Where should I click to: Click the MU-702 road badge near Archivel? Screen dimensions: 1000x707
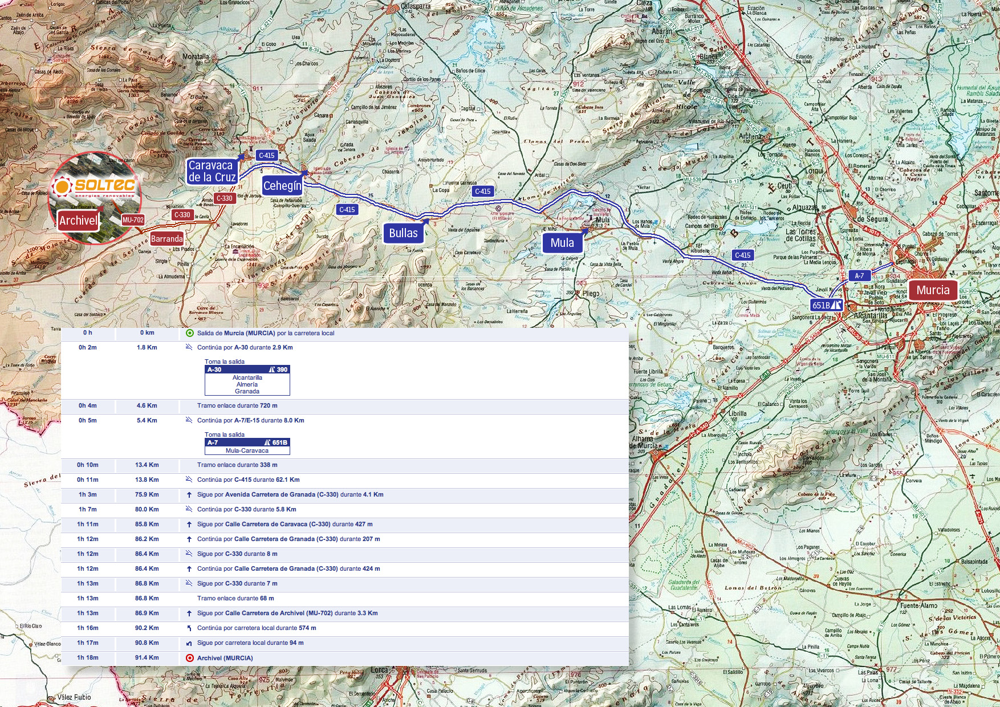click(x=133, y=220)
